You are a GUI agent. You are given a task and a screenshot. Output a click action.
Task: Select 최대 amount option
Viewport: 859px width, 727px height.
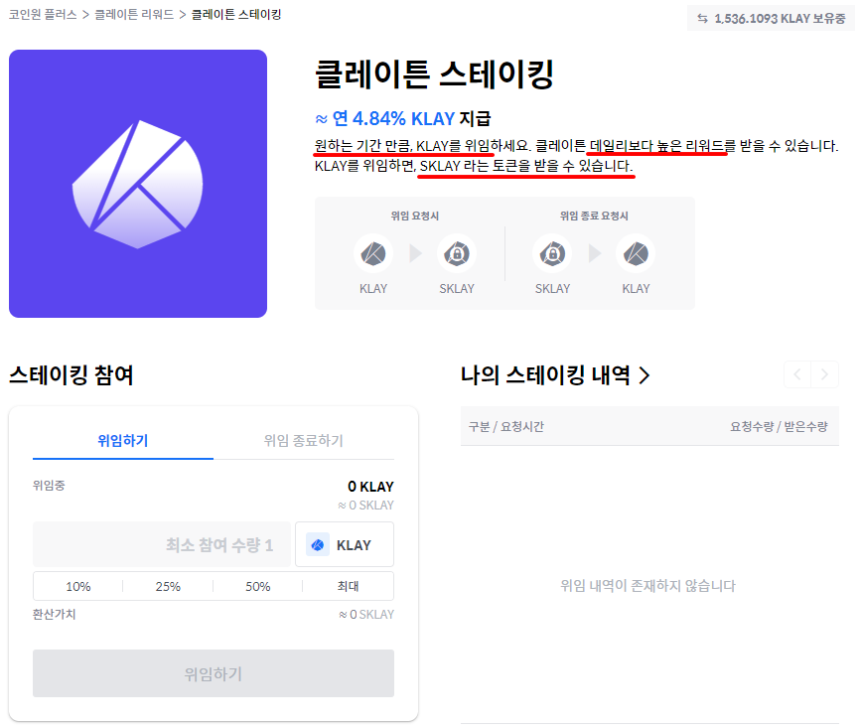[x=348, y=586]
